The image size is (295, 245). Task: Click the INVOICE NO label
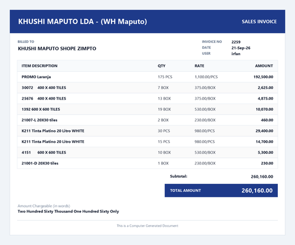point(212,42)
